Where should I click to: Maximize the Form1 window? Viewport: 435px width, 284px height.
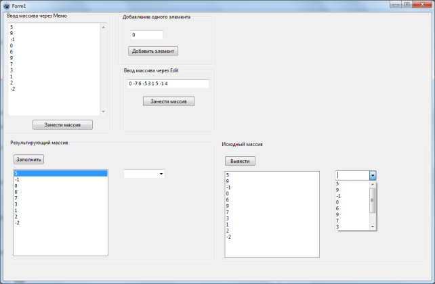coord(407,5)
